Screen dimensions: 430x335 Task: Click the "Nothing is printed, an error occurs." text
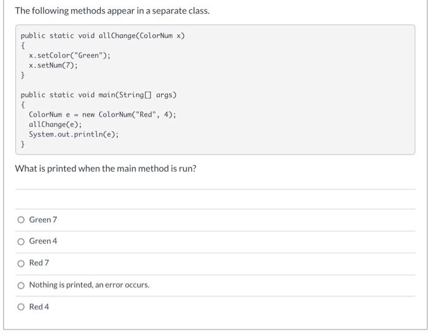(x=89, y=285)
